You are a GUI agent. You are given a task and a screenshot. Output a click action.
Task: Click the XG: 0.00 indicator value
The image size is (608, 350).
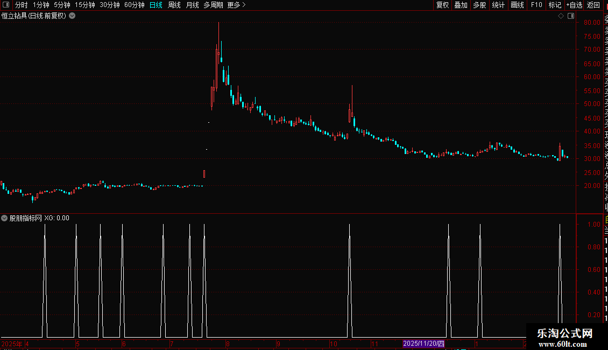pyautogui.click(x=56, y=218)
